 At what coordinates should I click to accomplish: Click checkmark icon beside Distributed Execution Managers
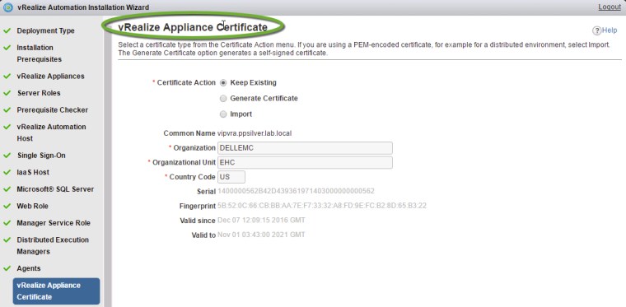(7, 240)
